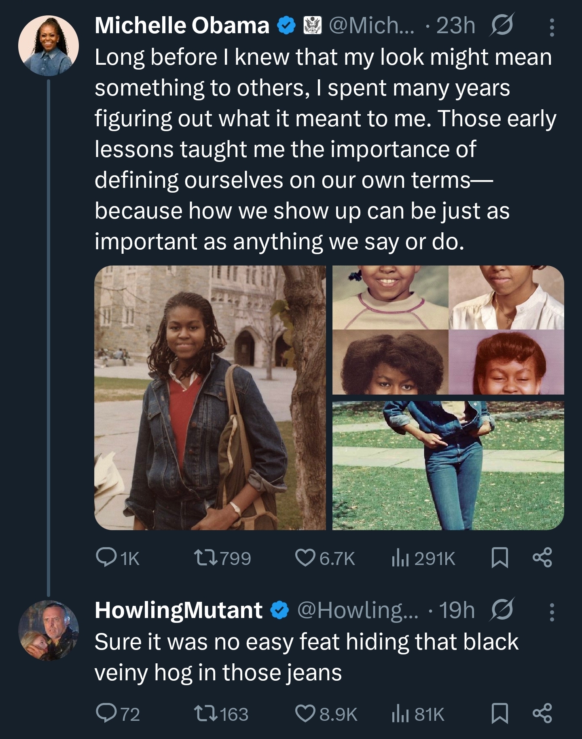Click the government seal badge icon
The width and height of the screenshot is (582, 739).
313,26
